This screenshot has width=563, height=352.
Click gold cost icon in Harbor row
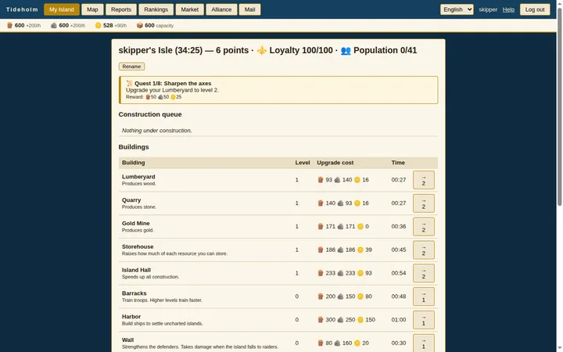click(360, 320)
